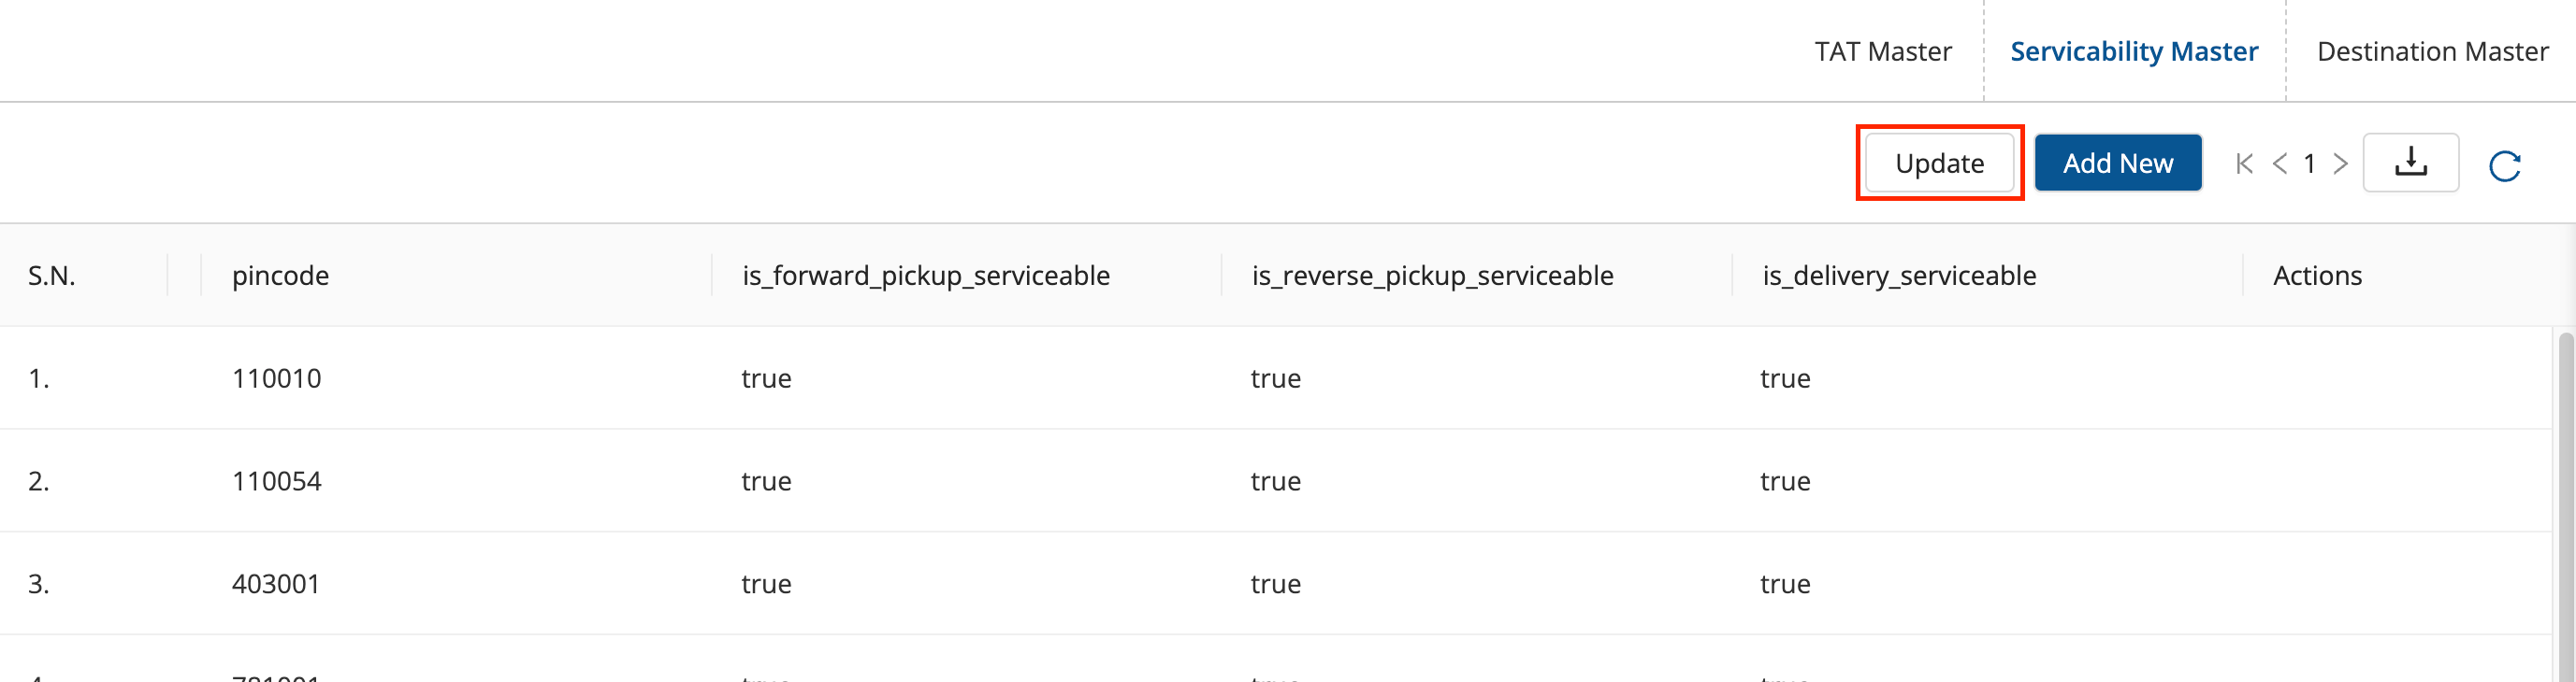Select pincode 110010 row cell
The height and width of the screenshot is (682, 2576).
coord(276,378)
